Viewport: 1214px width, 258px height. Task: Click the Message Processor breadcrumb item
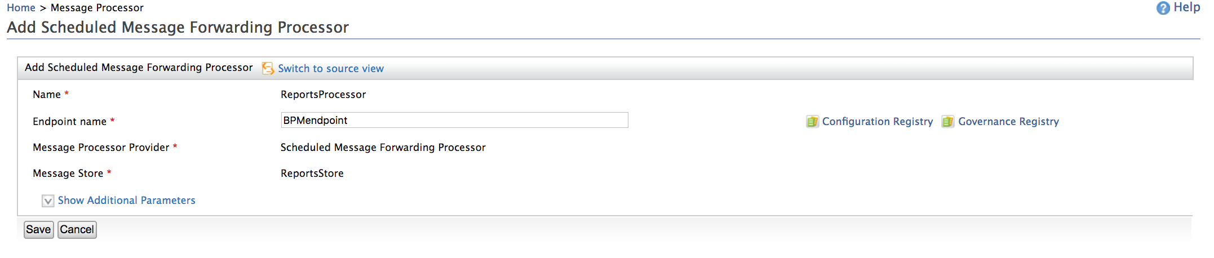click(97, 8)
